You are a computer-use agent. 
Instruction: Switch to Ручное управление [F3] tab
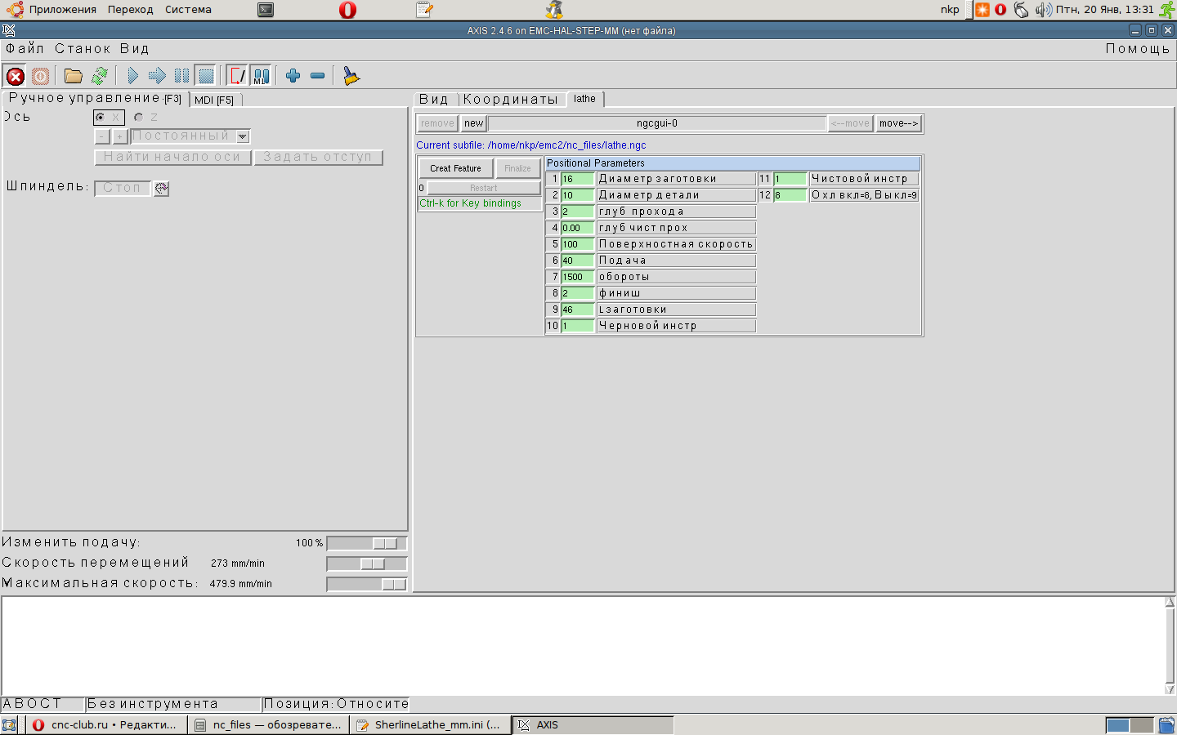tap(95, 99)
